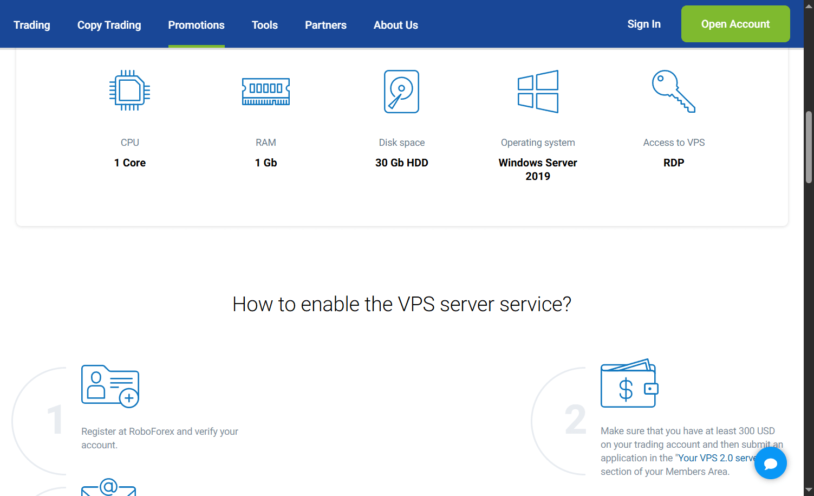Click the "How to enable the VPS server service?" heading
Screen dimensions: 814x496
pyautogui.click(x=402, y=304)
